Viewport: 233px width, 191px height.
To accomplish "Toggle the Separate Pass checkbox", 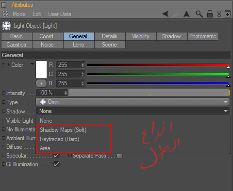I will [120, 156].
